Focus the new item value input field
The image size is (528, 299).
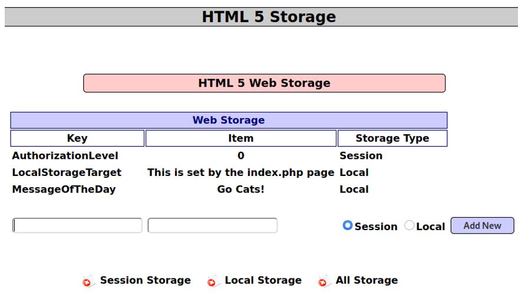coord(212,225)
